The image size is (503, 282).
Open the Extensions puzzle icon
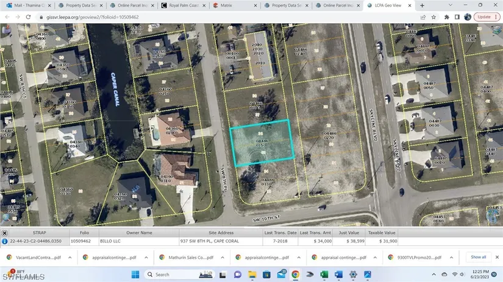pyautogui.click(x=446, y=17)
